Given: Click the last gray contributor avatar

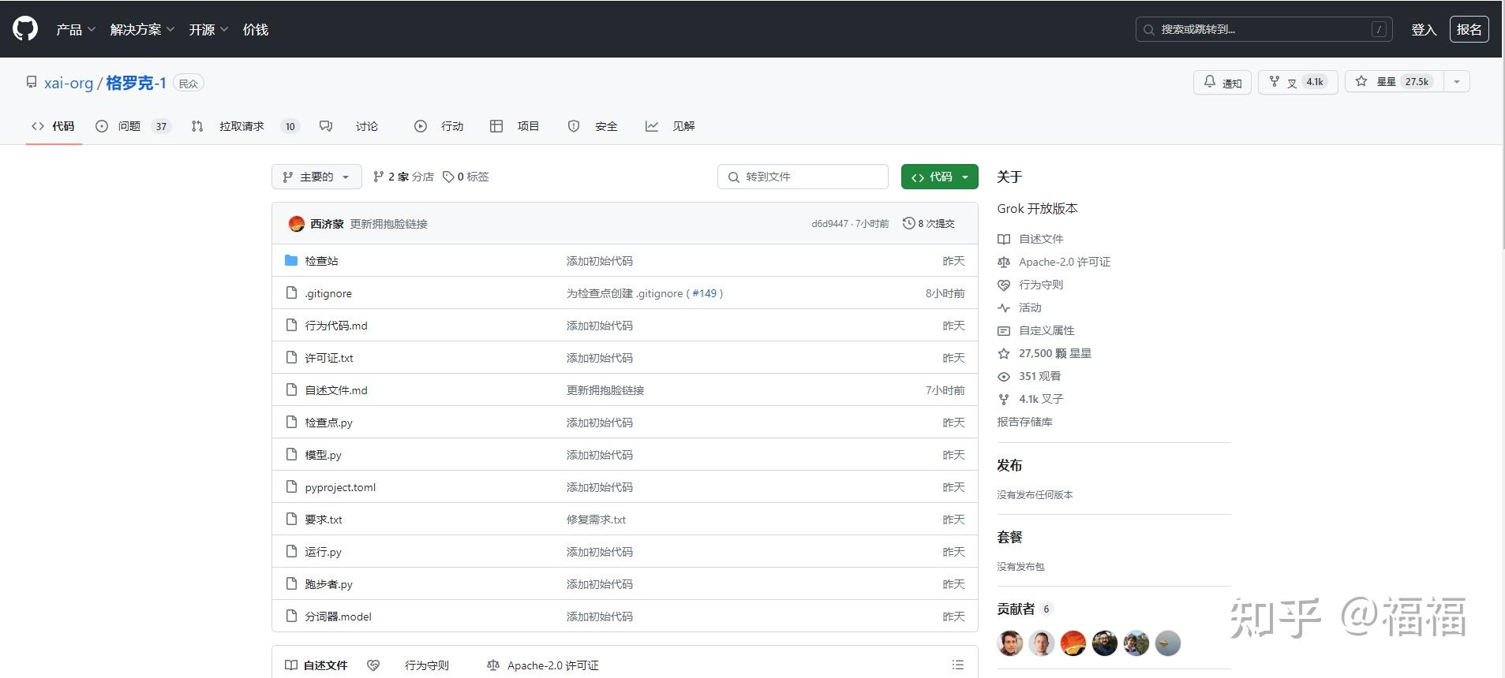Looking at the screenshot, I should [1168, 643].
